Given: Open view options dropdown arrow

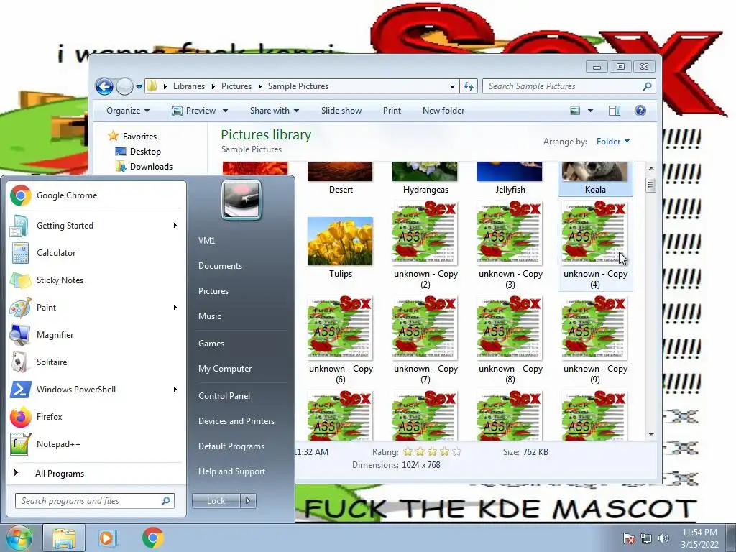Looking at the screenshot, I should (591, 111).
